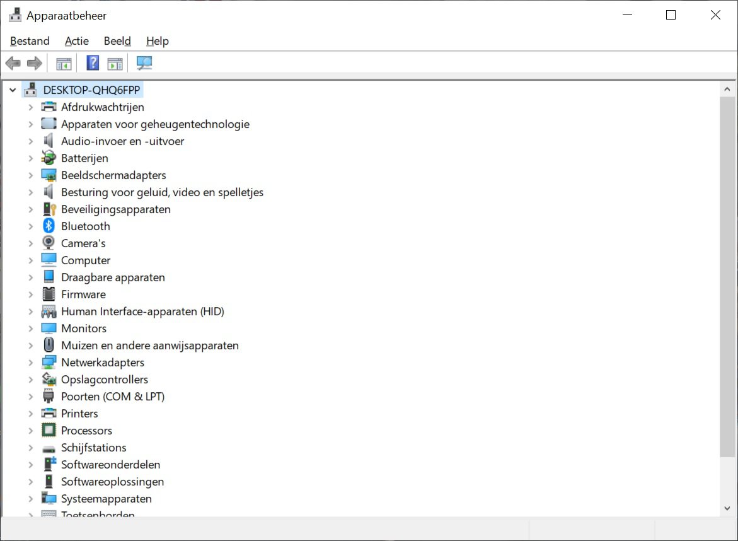Open the Help question mark icon

(93, 62)
